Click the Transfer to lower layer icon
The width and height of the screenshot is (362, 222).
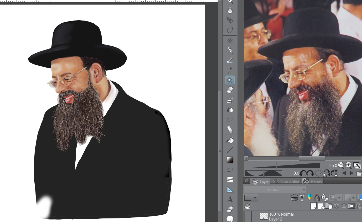(x=336, y=206)
